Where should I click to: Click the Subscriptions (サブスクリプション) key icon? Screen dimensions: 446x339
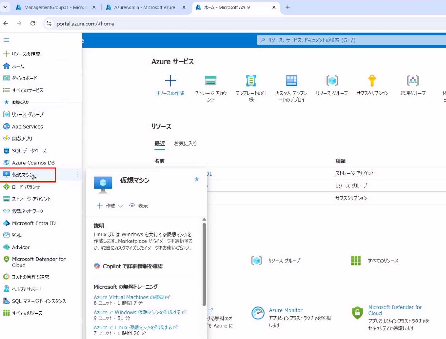[372, 81]
